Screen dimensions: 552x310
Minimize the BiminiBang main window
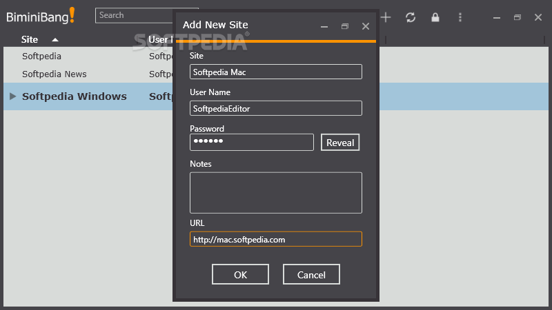[x=497, y=18]
